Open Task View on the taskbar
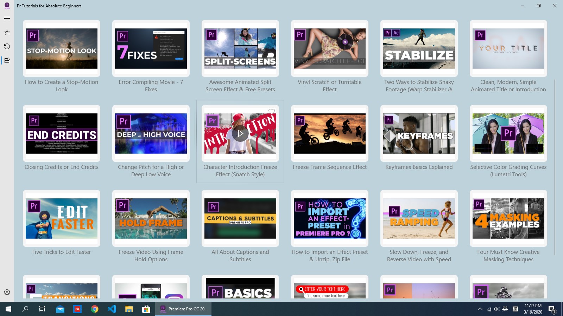 pos(42,309)
